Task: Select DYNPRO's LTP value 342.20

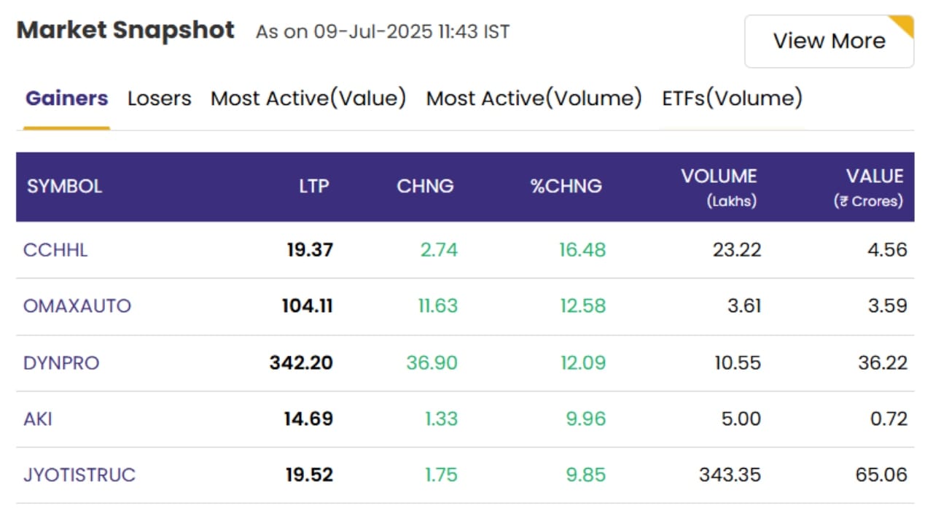Action: click(x=301, y=362)
